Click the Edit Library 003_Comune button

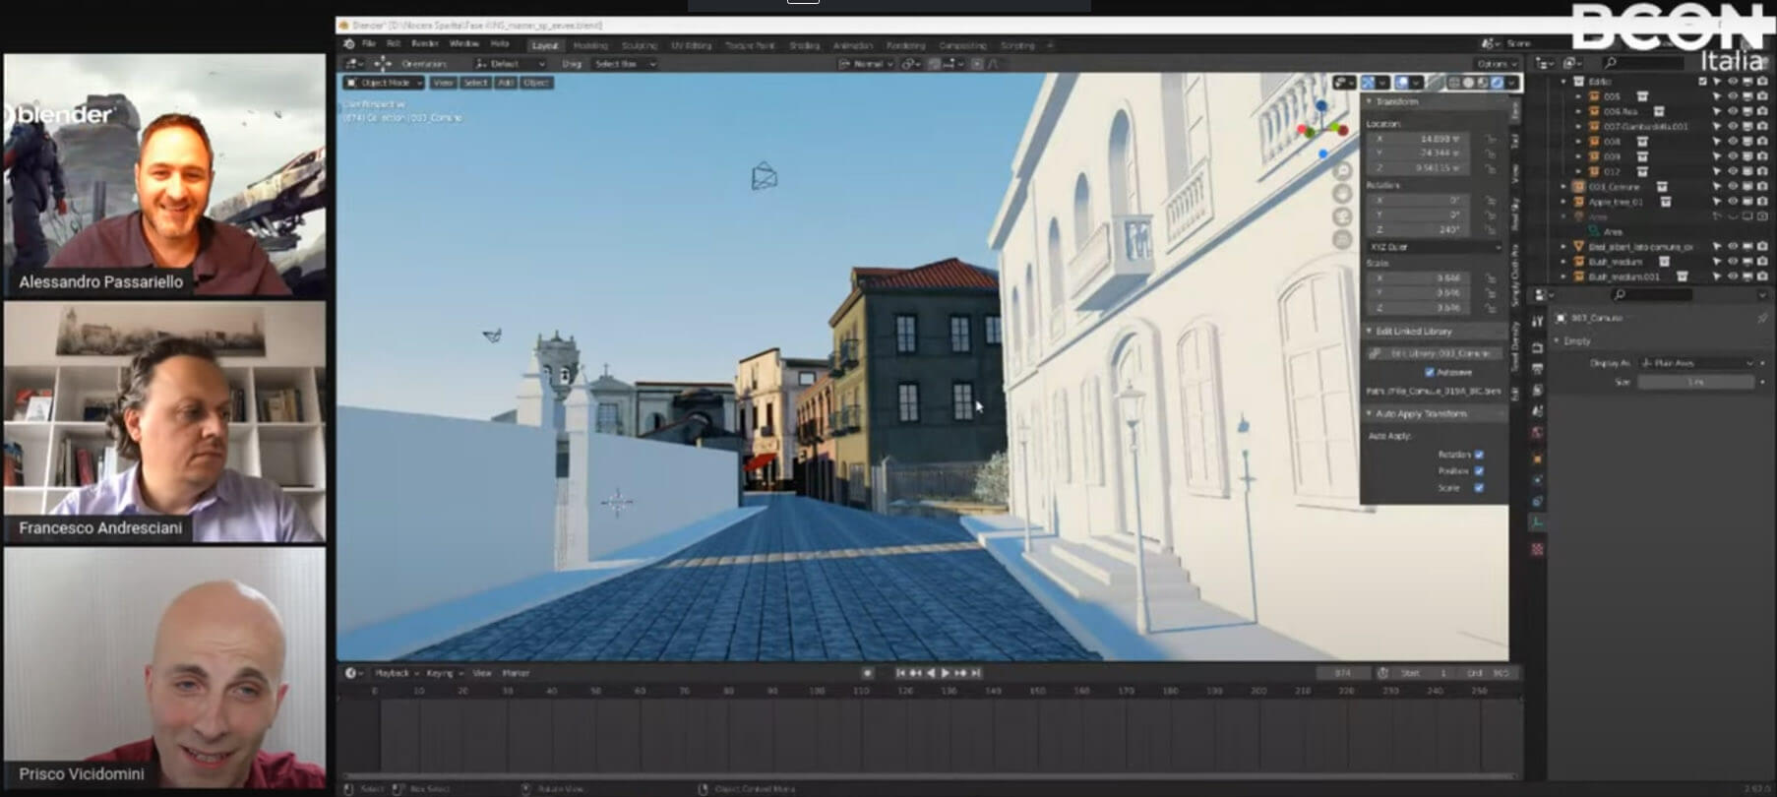click(x=1436, y=352)
